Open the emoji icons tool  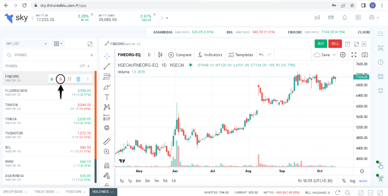tap(107, 128)
